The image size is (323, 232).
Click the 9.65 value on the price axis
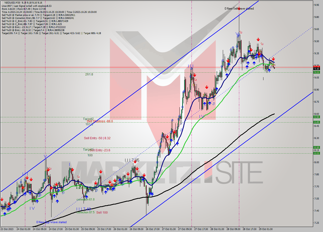(x=317, y=29)
